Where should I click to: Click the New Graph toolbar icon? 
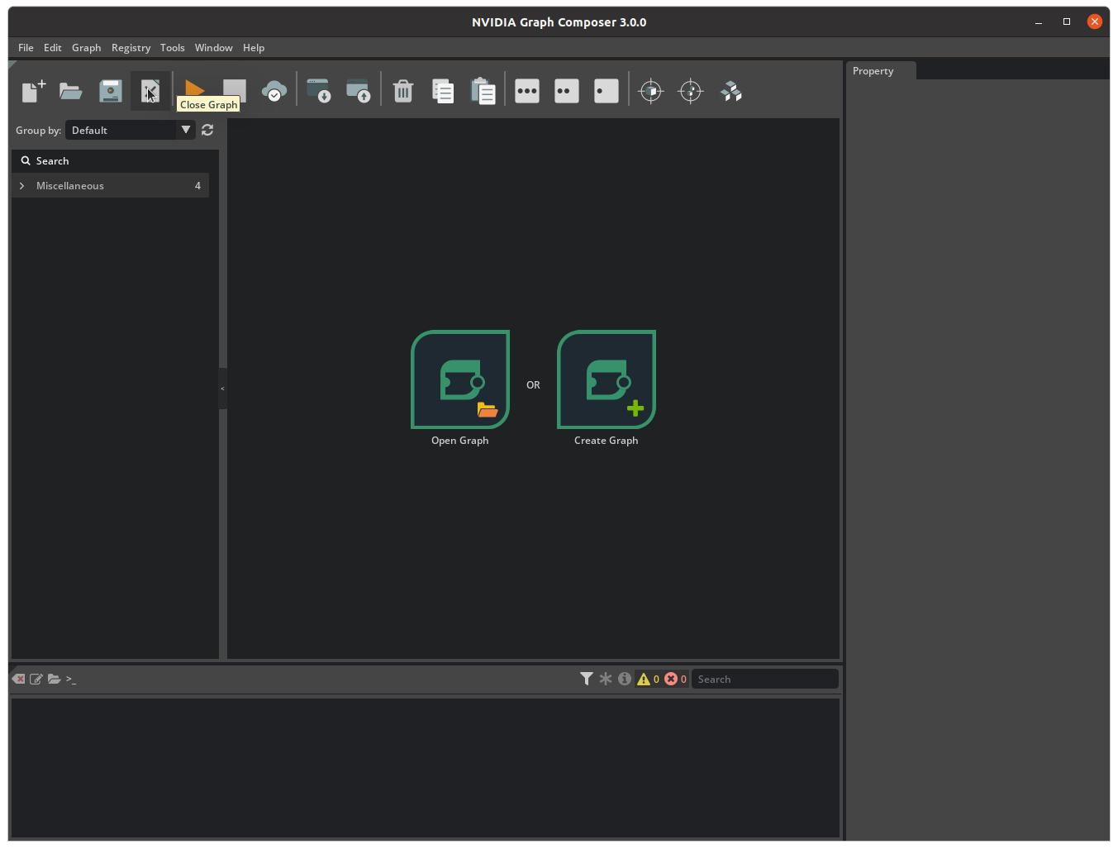(33, 91)
